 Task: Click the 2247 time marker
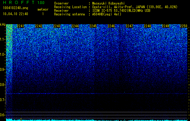[129, 26]
